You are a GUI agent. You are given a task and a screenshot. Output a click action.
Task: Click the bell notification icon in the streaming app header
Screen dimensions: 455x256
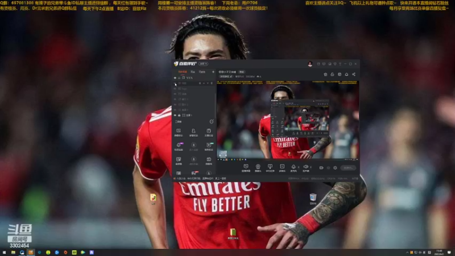click(x=346, y=75)
